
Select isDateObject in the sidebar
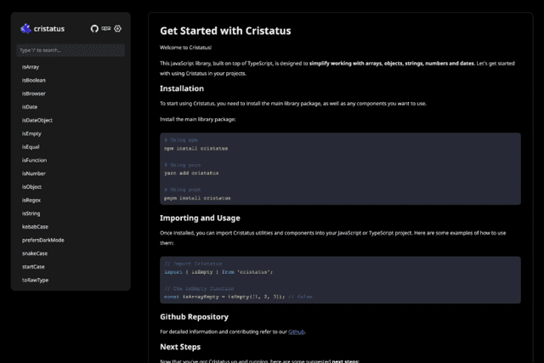point(37,121)
